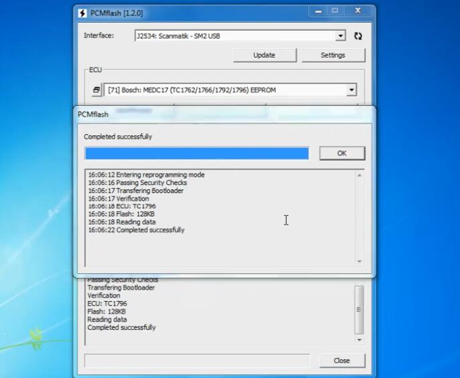Click the empty bottom progress field
Image resolution: width=460 pixels, height=378 pixels.
point(197,361)
